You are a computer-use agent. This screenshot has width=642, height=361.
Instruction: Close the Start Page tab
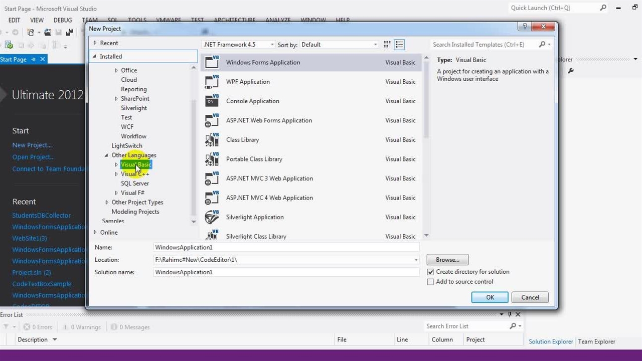point(43,59)
